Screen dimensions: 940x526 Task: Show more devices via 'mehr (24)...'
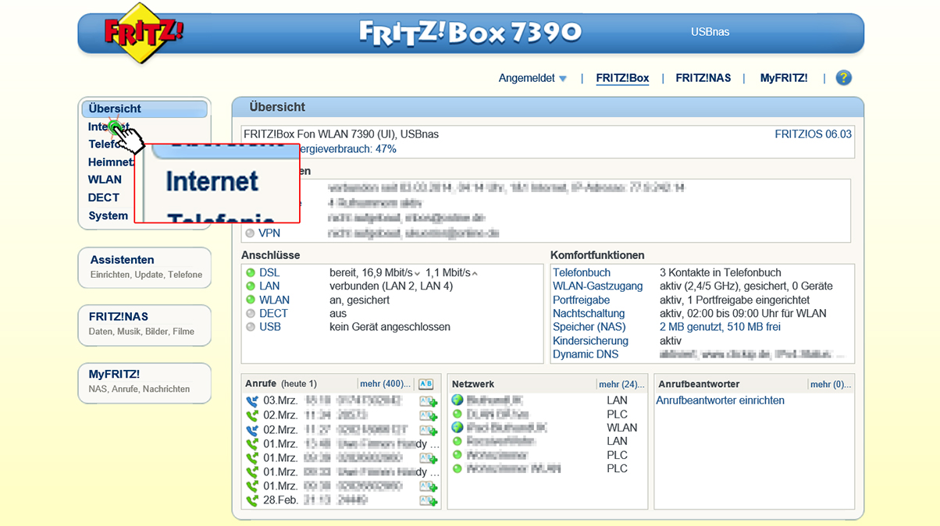coord(622,384)
